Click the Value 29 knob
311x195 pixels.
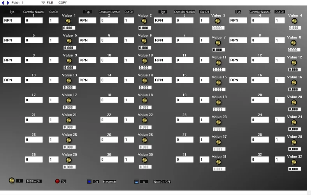(69, 160)
